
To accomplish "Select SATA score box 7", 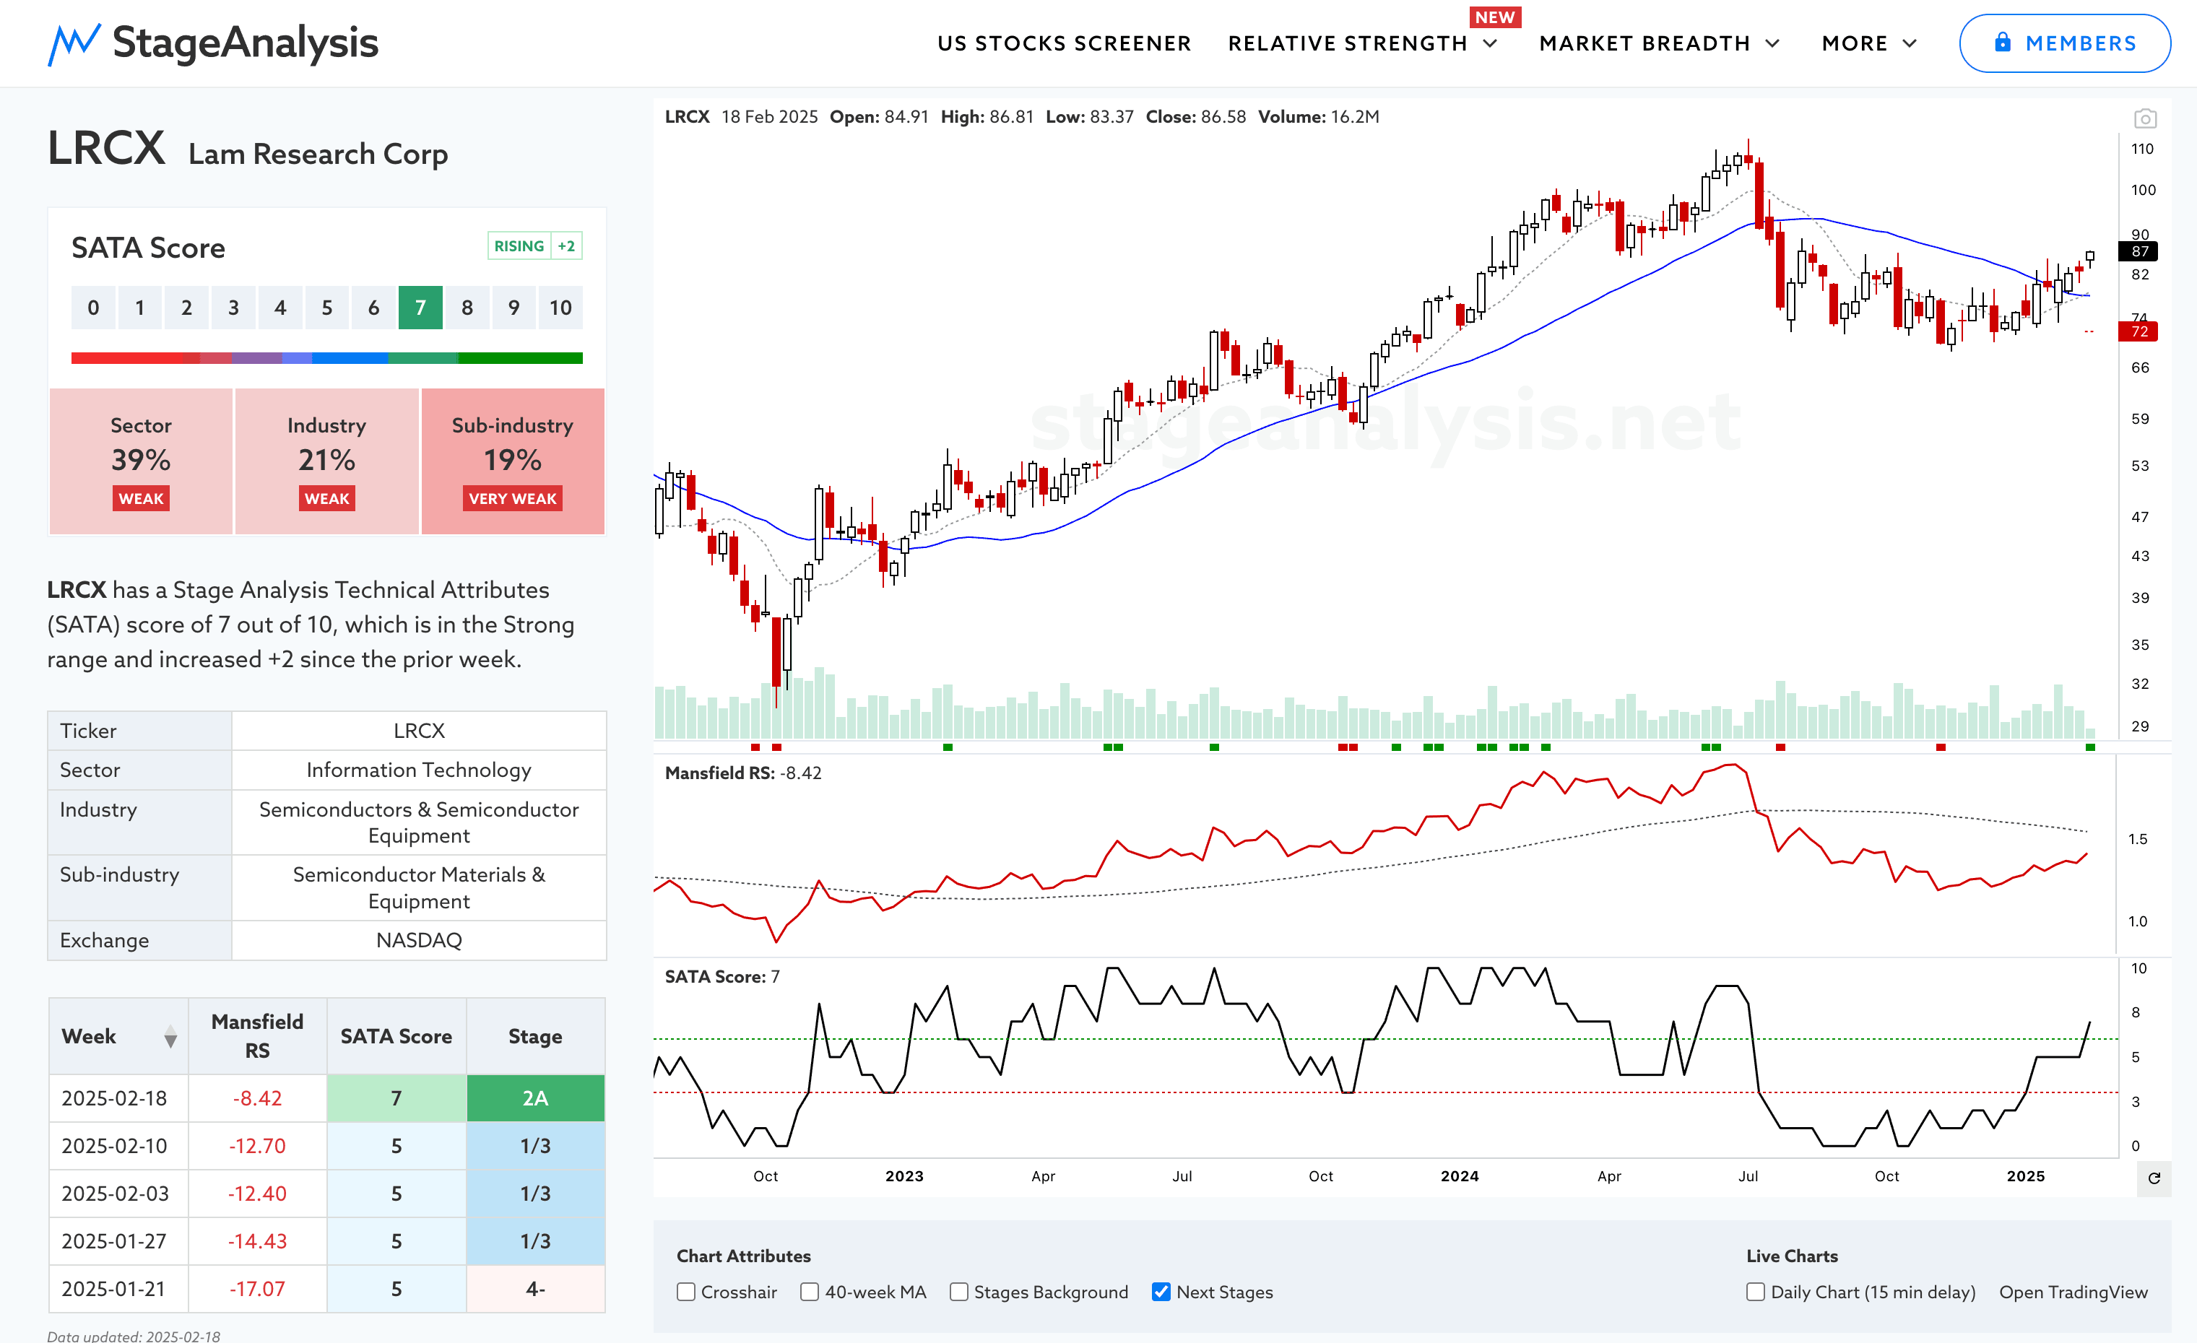I will point(420,308).
